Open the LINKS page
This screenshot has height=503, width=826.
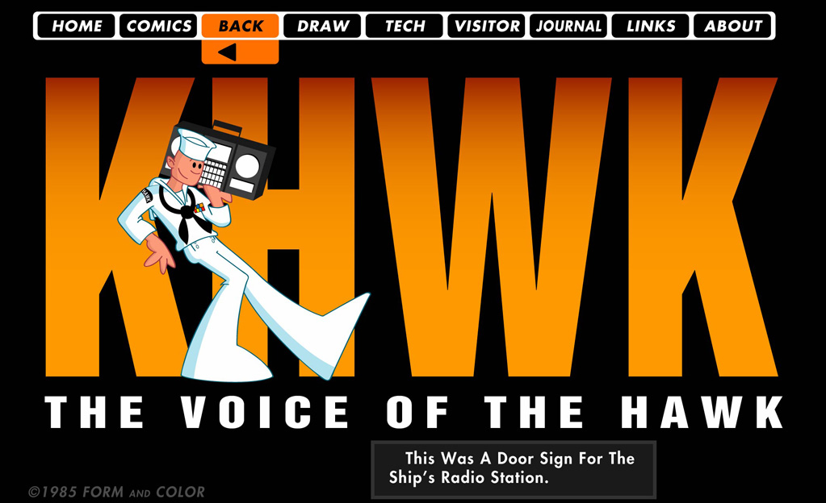(651, 26)
